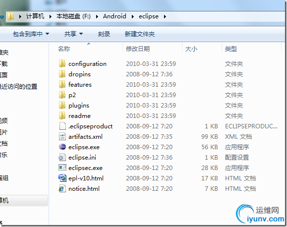Sort by 修改日期 column header
Viewport: 287px width, 227px height.
[x=138, y=49]
